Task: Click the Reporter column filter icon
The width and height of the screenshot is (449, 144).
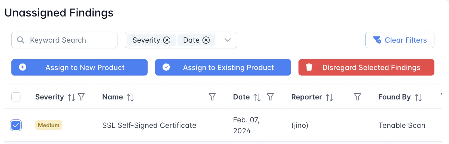Action: 358,97
